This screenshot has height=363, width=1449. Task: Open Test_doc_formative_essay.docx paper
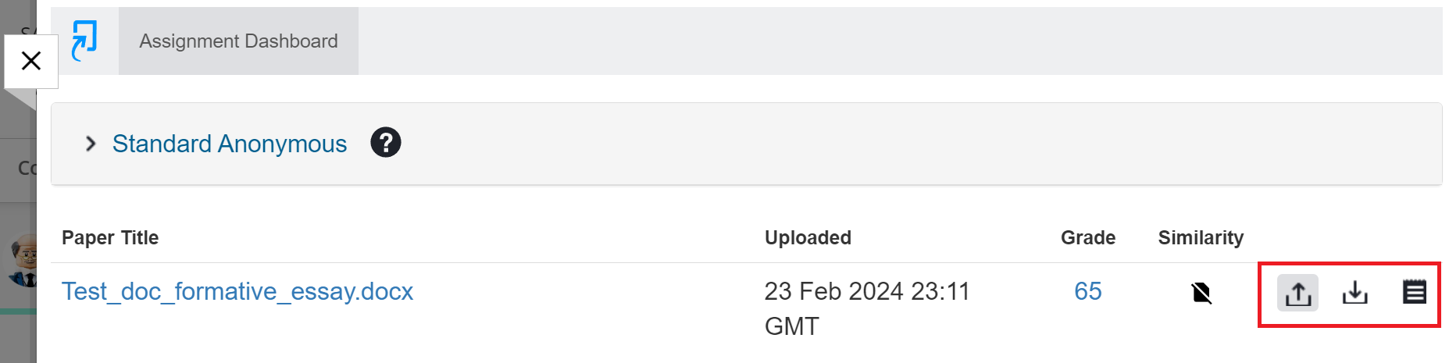(x=237, y=291)
